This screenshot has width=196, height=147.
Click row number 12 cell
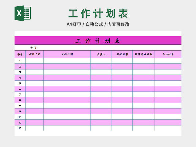[x=20, y=123]
